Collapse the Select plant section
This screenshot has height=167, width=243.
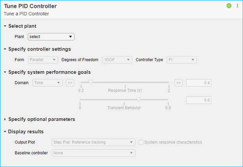click(x=5, y=26)
